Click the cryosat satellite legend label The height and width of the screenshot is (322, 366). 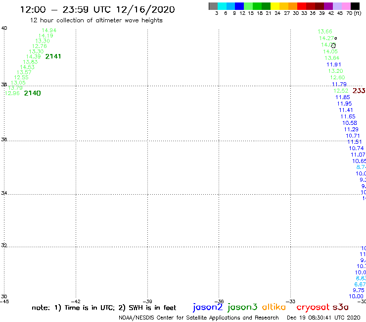(313, 307)
